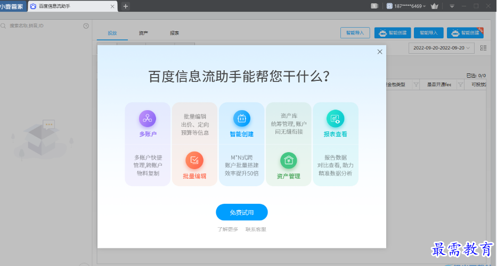This screenshot has width=497, height=266.
Task: Open the 了解更多 link
Action: tap(227, 229)
